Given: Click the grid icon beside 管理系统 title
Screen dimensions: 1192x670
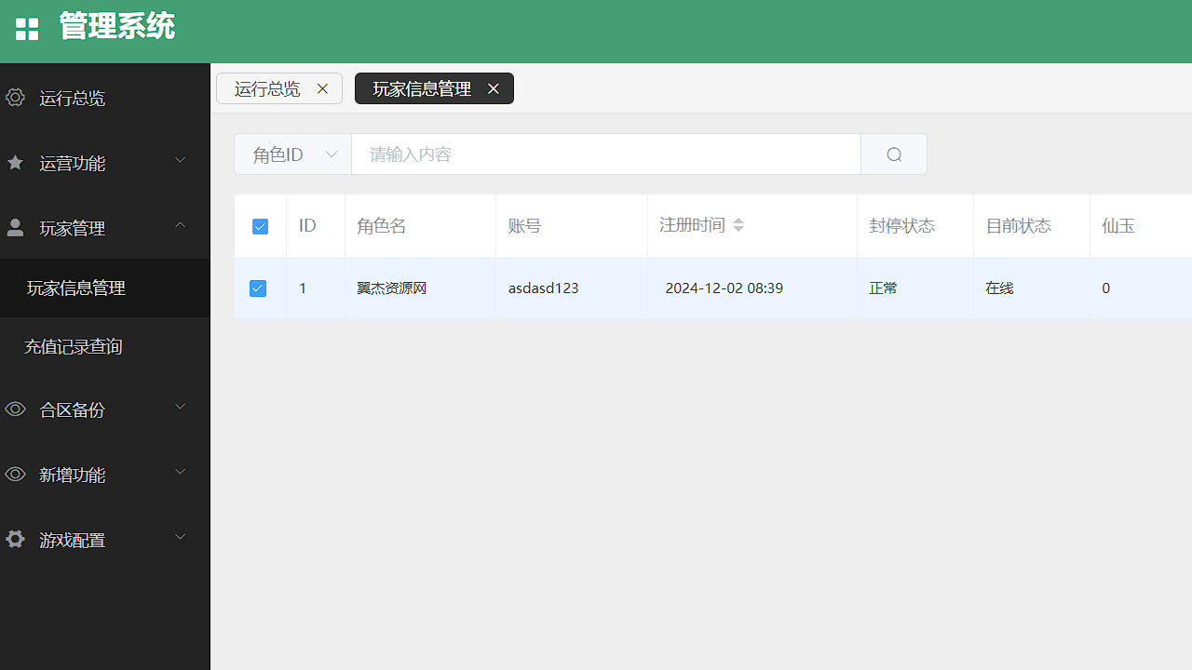Looking at the screenshot, I should [26, 27].
